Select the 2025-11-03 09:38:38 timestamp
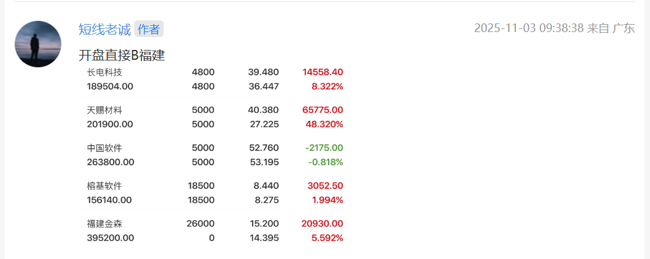The width and height of the screenshot is (650, 259). tap(529, 28)
